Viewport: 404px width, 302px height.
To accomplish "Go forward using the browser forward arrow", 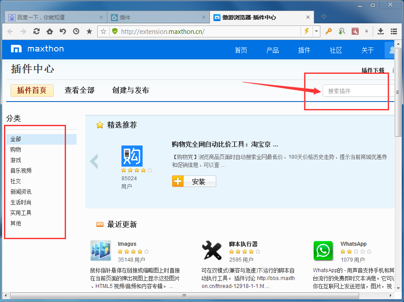I will click(23, 31).
